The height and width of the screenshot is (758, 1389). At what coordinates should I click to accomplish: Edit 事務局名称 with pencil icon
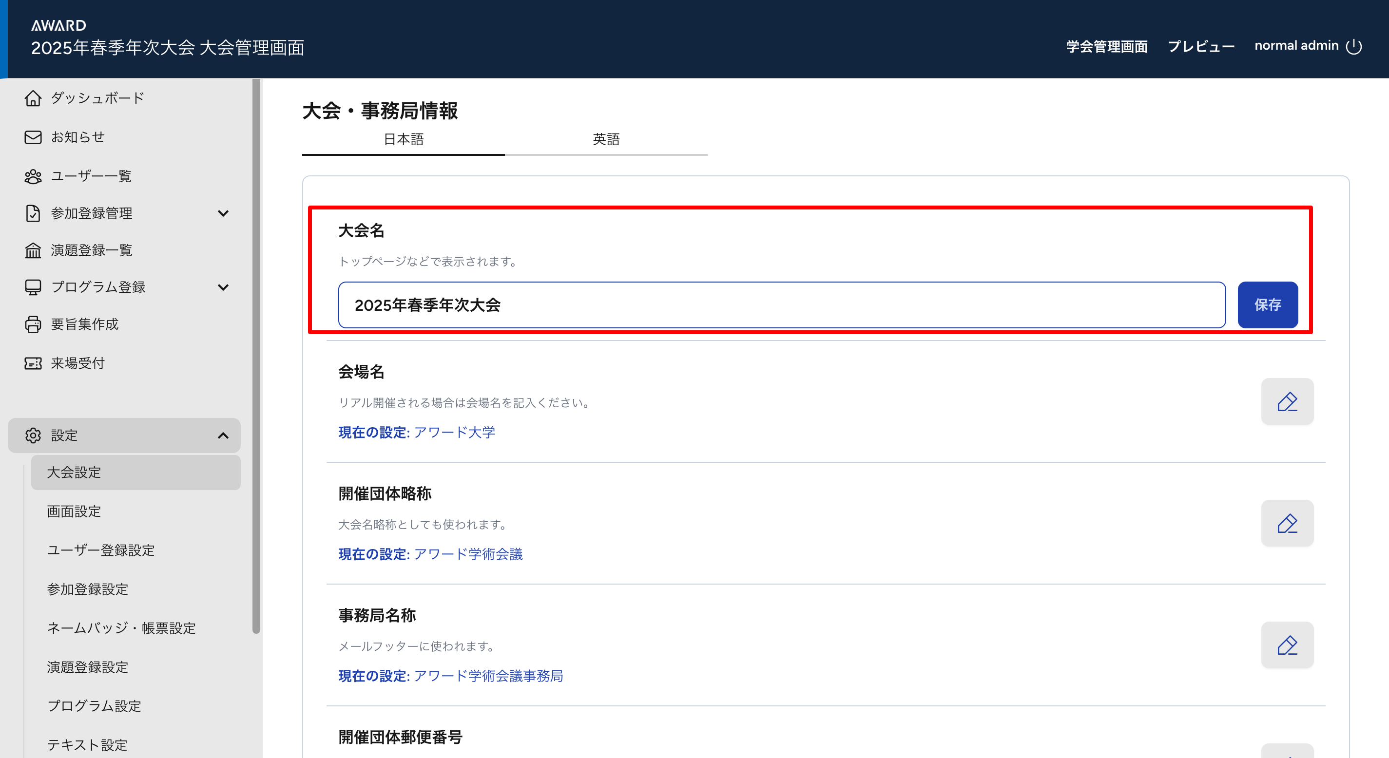click(1287, 645)
